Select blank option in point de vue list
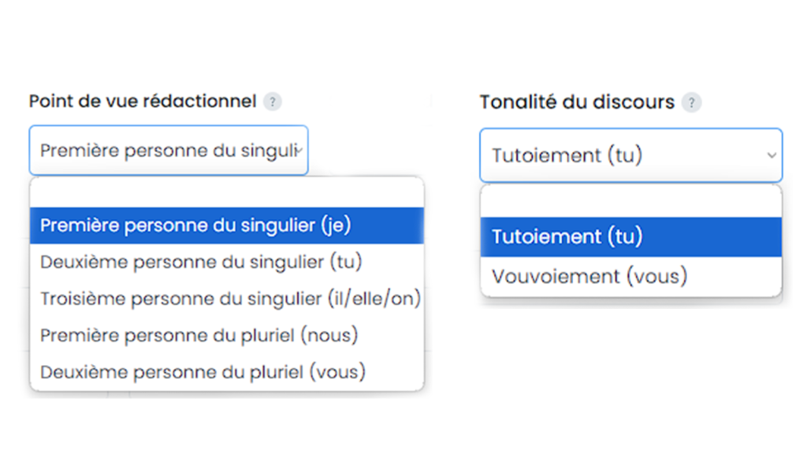Image resolution: width=807 pixels, height=454 pixels. click(x=227, y=193)
